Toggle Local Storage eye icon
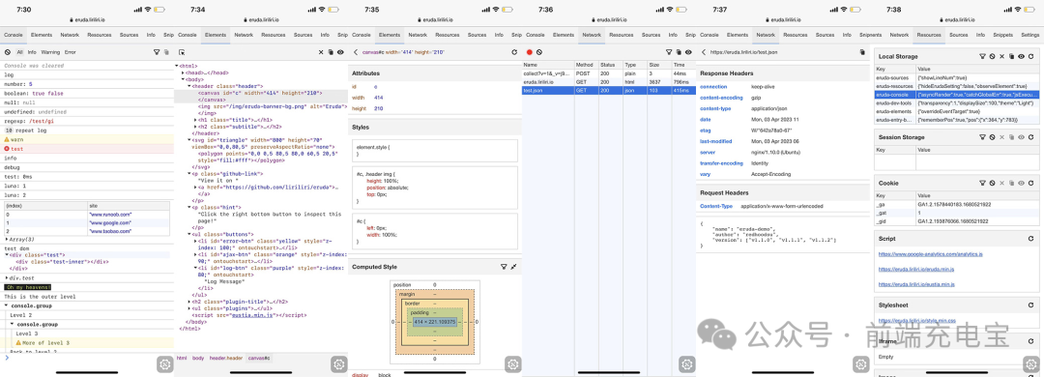Screen dimensions: 1044x377 point(1021,57)
